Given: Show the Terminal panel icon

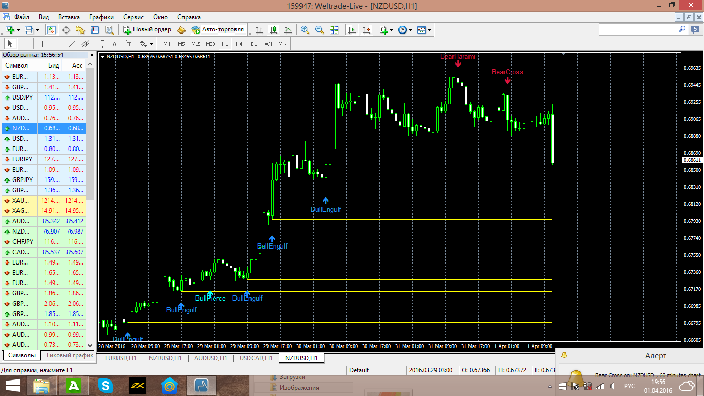Looking at the screenshot, I should point(95,30).
